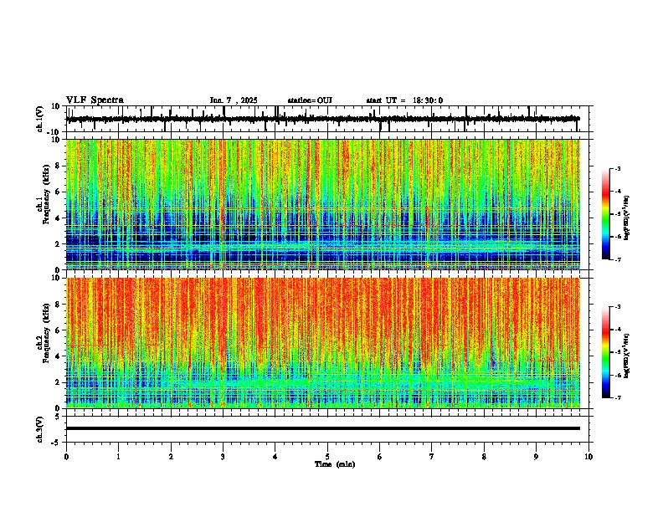Click the ch.1 spectrogram color scale bar
663x512 pixels.
tap(605, 214)
